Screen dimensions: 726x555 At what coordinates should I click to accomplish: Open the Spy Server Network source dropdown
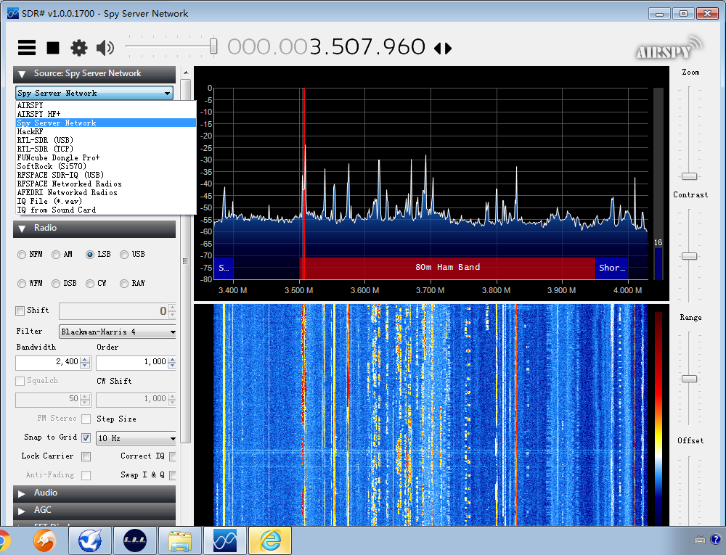click(x=94, y=93)
